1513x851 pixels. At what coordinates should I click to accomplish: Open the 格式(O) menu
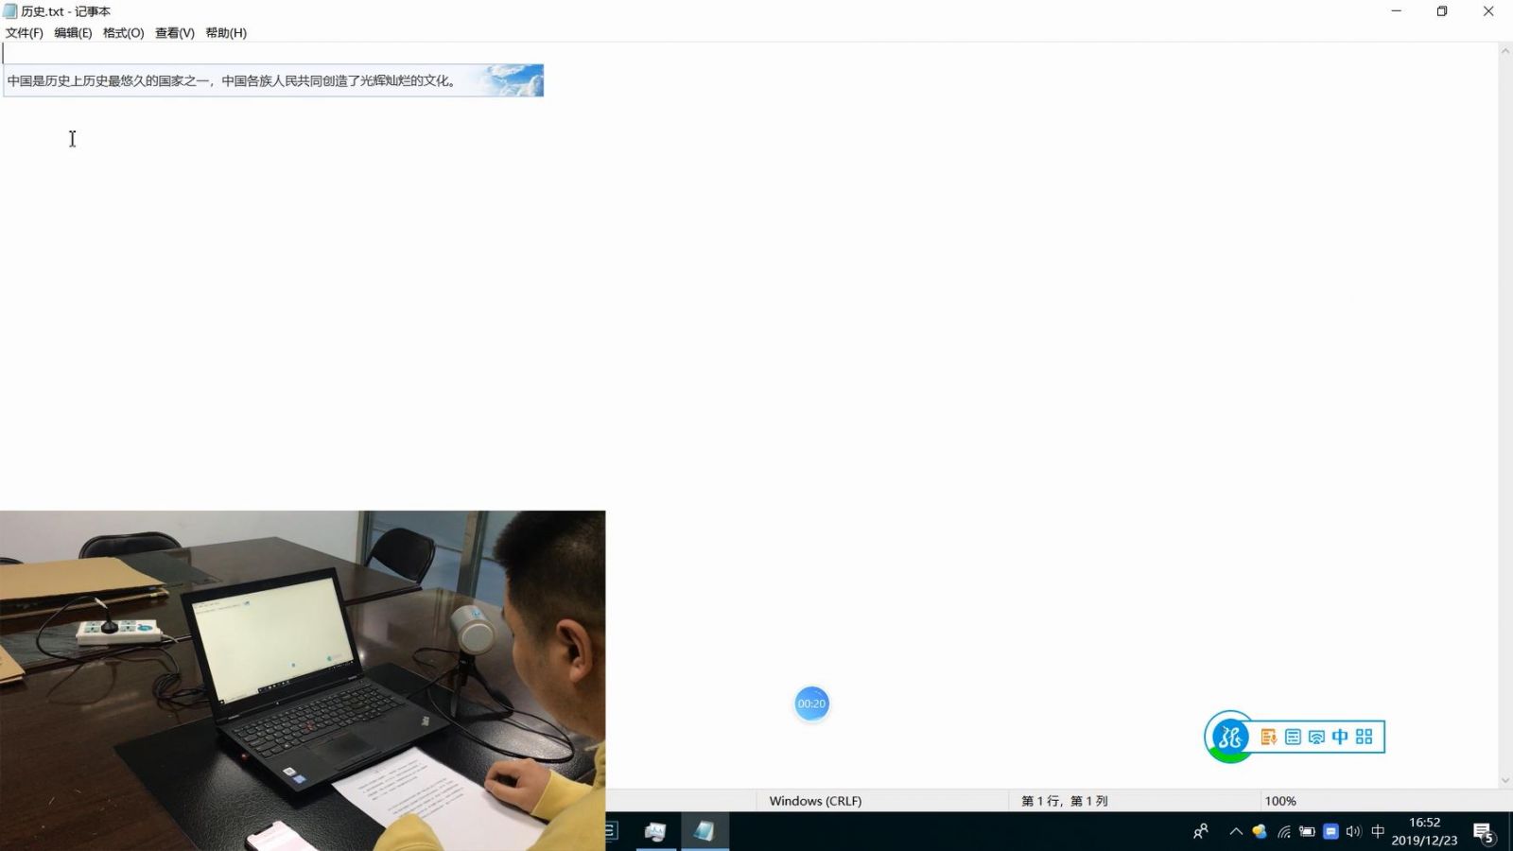(x=123, y=33)
